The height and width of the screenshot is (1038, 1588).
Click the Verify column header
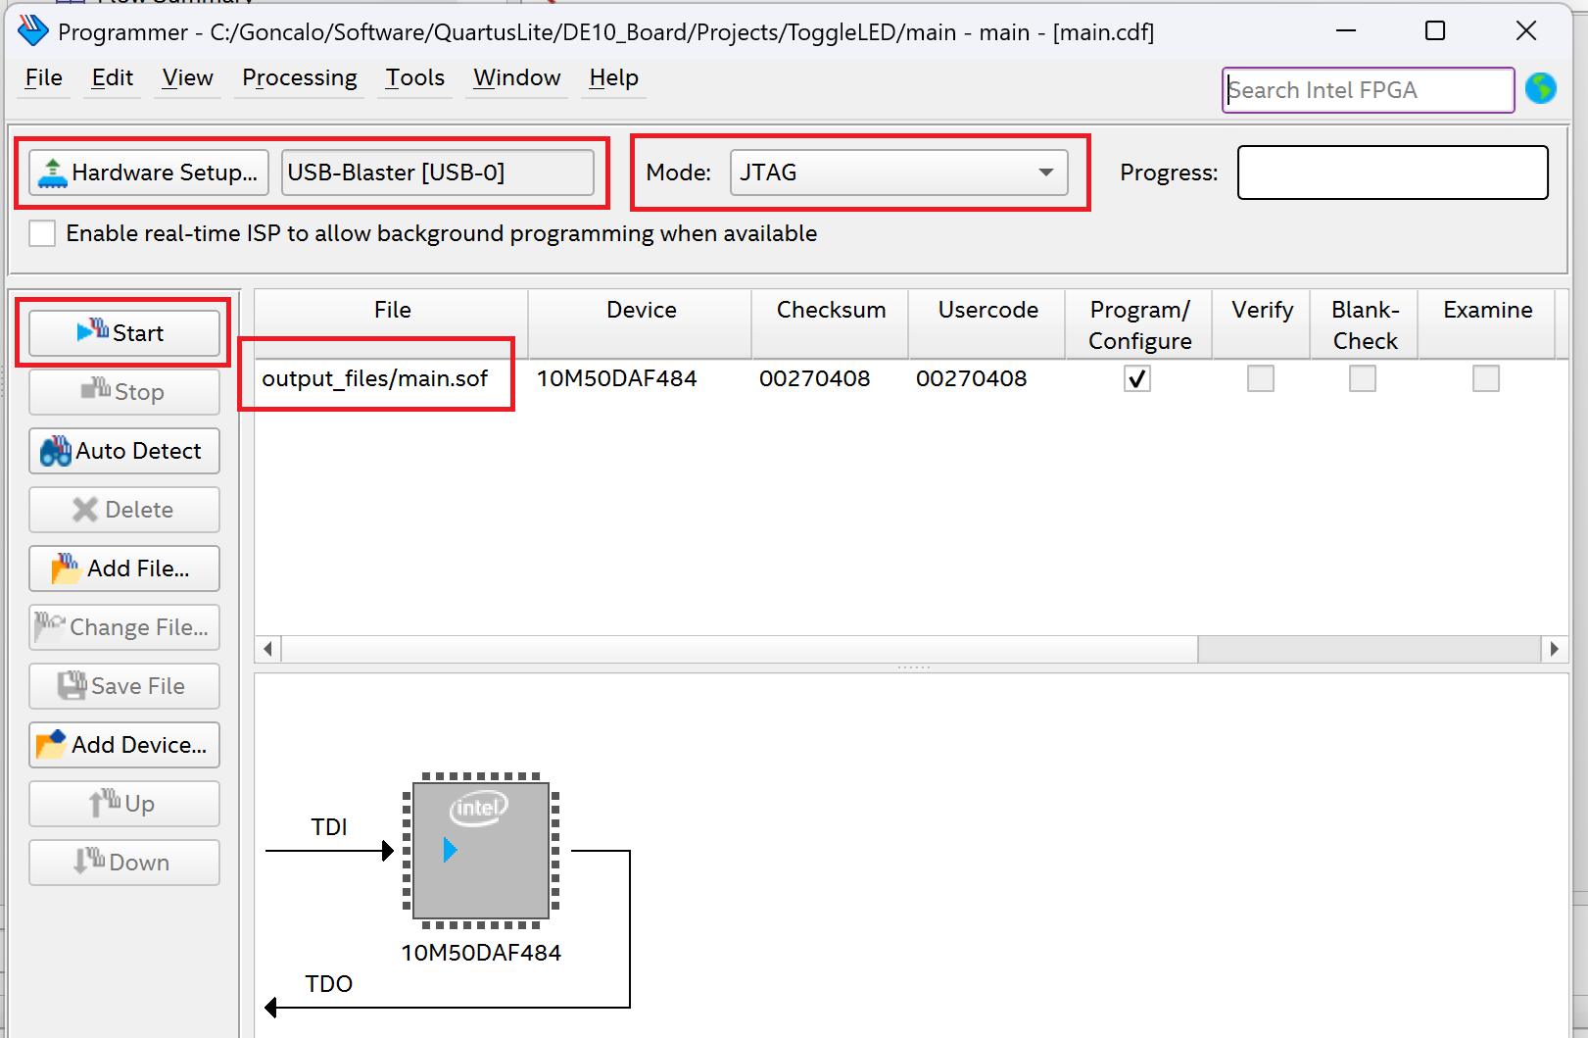click(1262, 324)
